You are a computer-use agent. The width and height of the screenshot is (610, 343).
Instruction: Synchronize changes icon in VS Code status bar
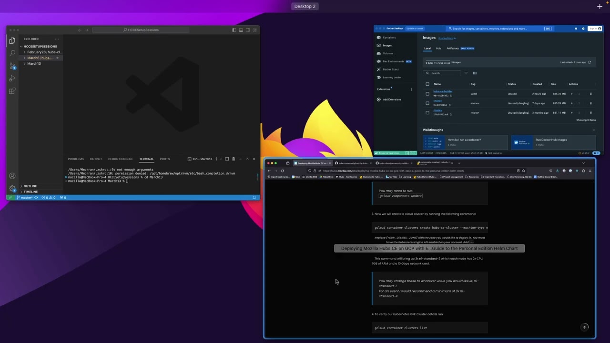(x=36, y=197)
